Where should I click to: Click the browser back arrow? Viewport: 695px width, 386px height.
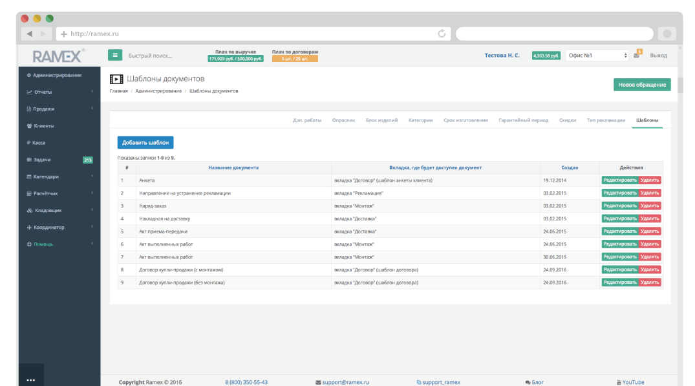tap(29, 34)
